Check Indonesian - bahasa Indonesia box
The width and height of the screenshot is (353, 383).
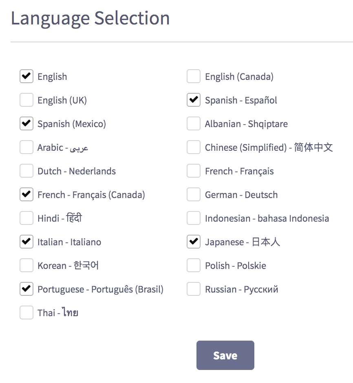click(194, 218)
